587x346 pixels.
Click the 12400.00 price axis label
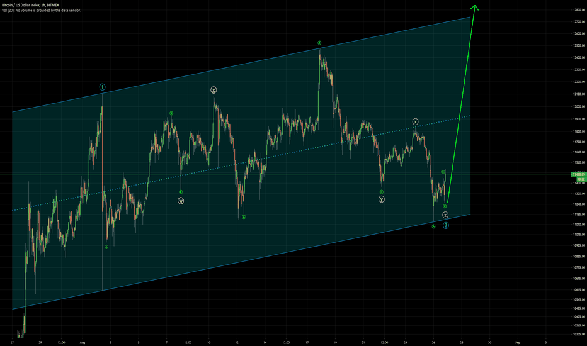coord(579,58)
